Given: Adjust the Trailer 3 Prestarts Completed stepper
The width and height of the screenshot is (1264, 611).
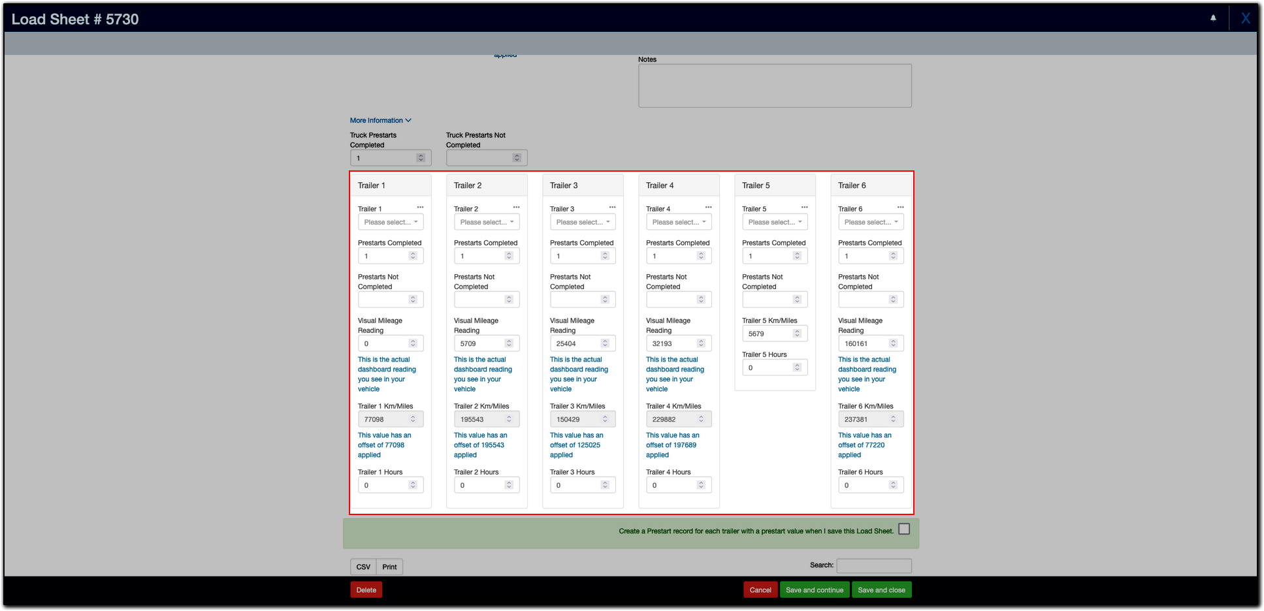Looking at the screenshot, I should [x=605, y=256].
